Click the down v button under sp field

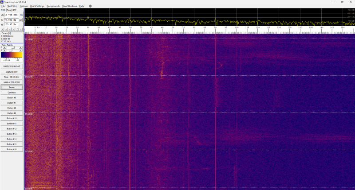[x=21, y=29]
